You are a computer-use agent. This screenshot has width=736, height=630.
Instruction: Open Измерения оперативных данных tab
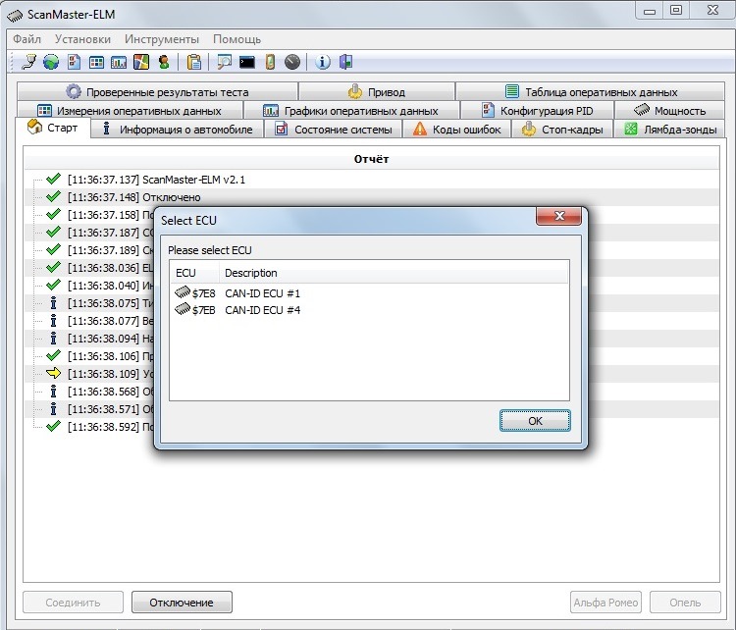pos(130,111)
